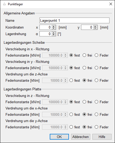This screenshot has width=115, height=143.
Task: Click the Lagerdrehung α value field
Action: pyautogui.click(x=46, y=34)
